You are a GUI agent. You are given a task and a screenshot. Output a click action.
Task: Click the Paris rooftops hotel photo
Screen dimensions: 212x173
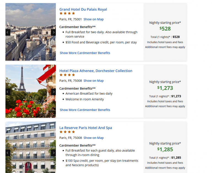pos(31,41)
